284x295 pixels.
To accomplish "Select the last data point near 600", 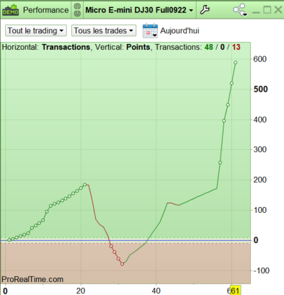I will click(236, 63).
